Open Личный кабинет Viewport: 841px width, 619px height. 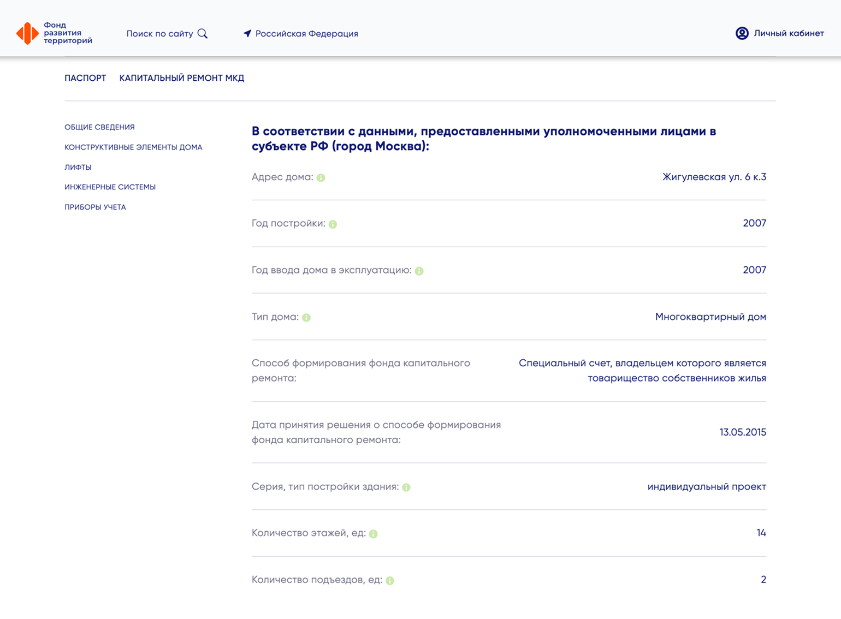coord(788,33)
